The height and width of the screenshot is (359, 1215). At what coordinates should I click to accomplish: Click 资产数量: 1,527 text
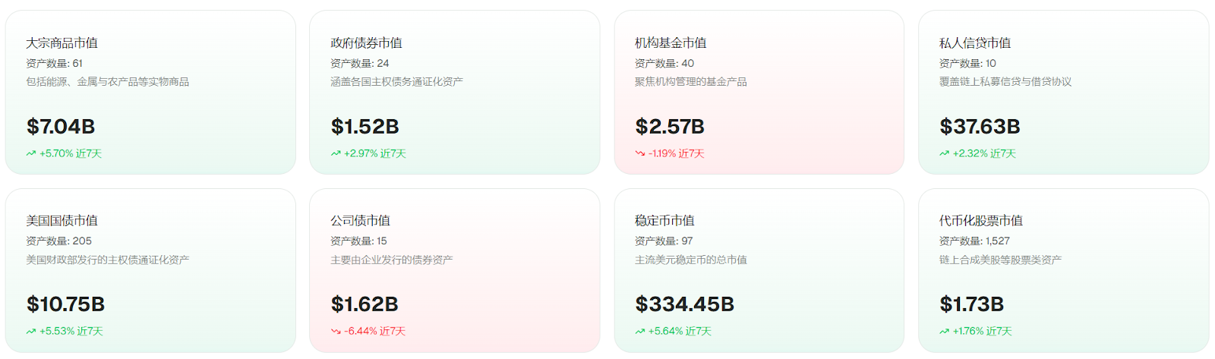click(974, 241)
